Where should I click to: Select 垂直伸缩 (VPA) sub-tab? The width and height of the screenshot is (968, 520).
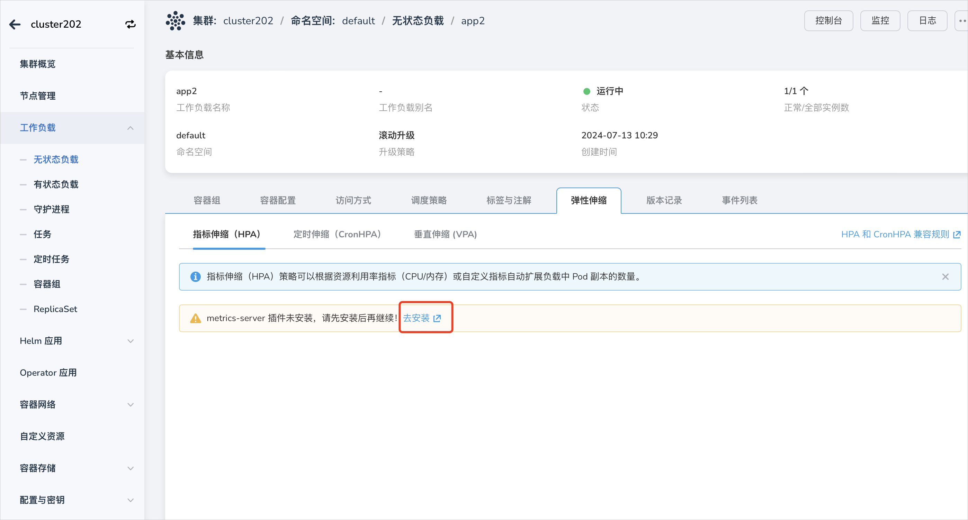coord(445,235)
